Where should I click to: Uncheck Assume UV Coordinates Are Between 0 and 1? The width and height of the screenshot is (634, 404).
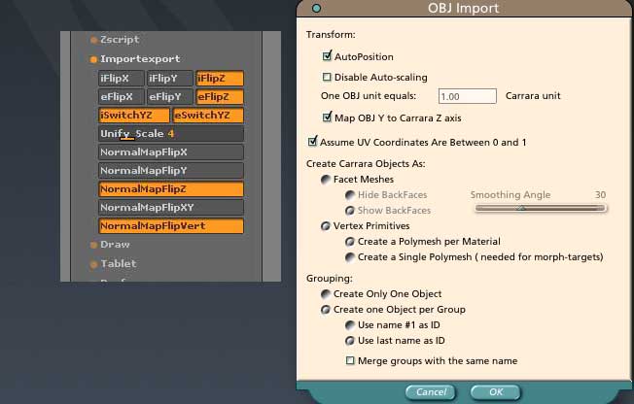pyautogui.click(x=312, y=142)
